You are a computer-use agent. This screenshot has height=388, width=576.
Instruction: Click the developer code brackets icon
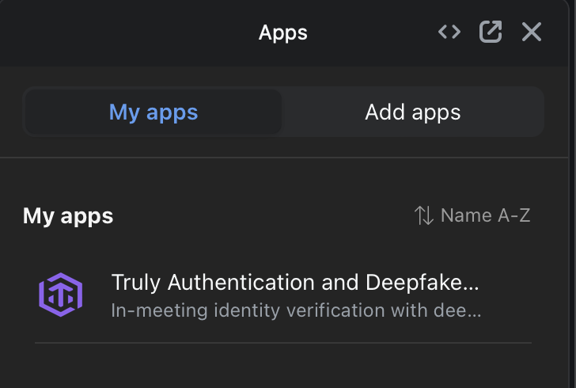point(449,32)
